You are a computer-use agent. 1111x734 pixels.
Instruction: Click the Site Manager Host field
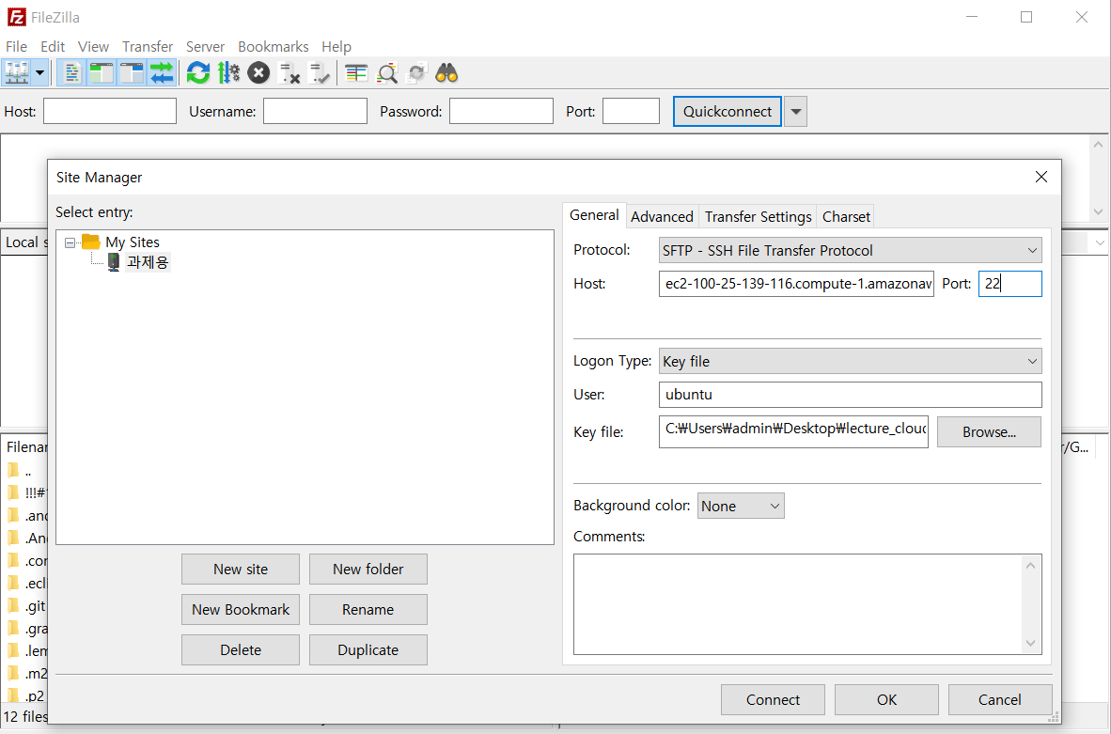(796, 284)
